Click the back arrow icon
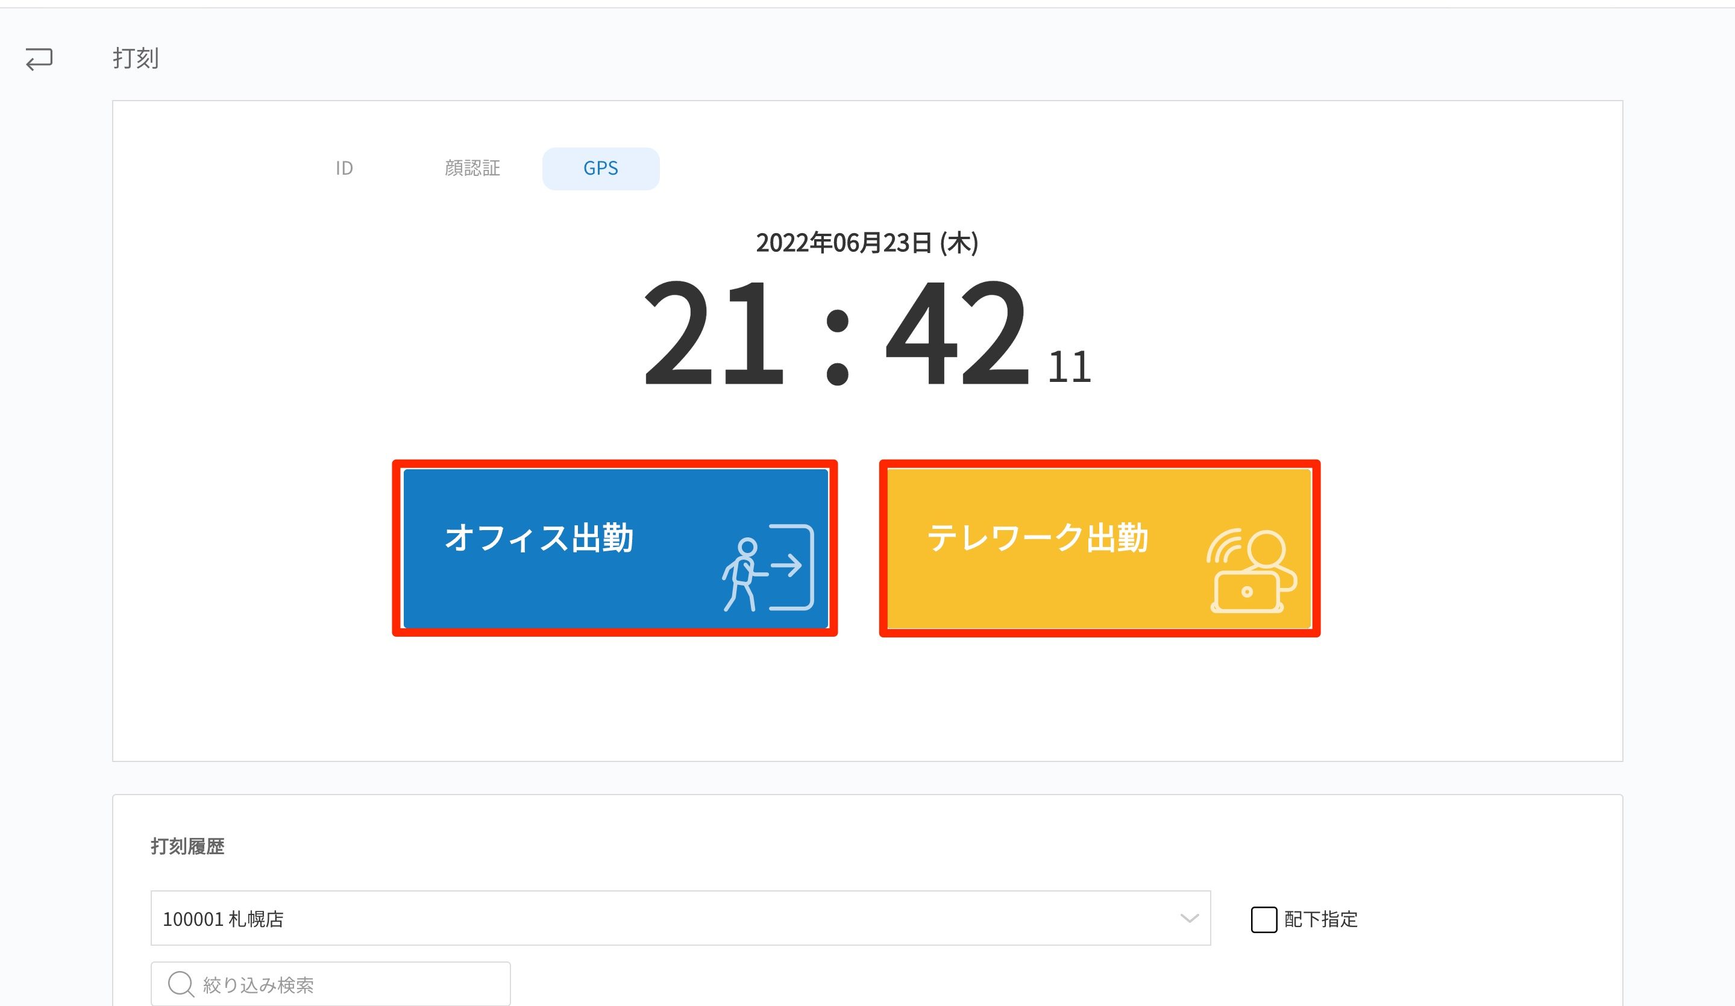The width and height of the screenshot is (1735, 1006). pos(39,59)
